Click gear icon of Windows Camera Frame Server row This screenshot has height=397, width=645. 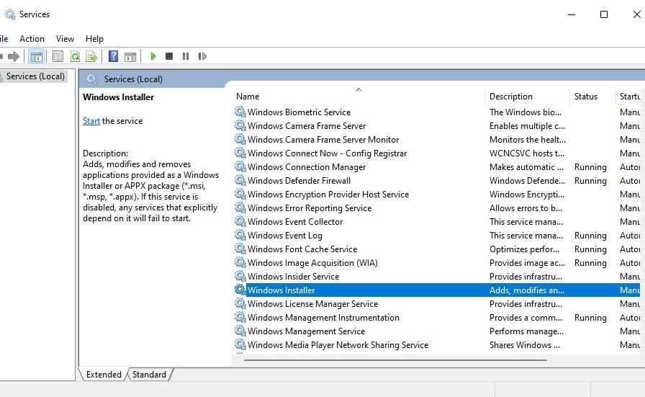(x=240, y=125)
